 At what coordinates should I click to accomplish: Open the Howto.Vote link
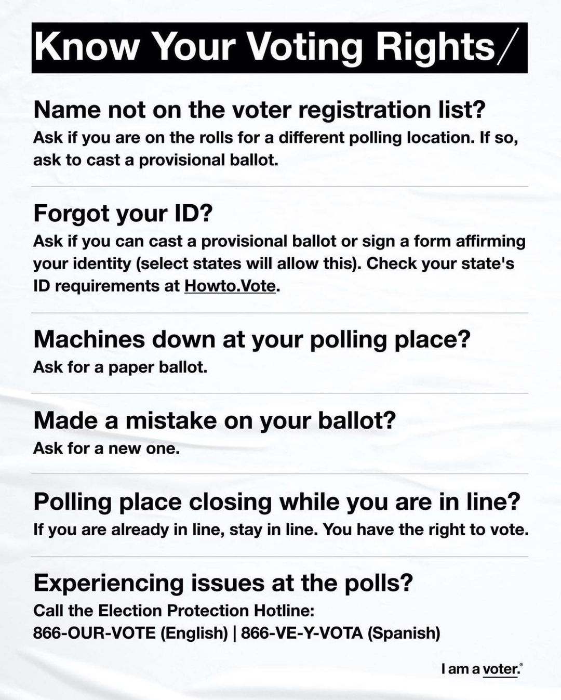(230, 286)
